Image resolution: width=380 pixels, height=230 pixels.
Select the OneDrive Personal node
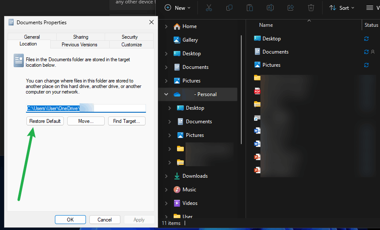(x=198, y=94)
